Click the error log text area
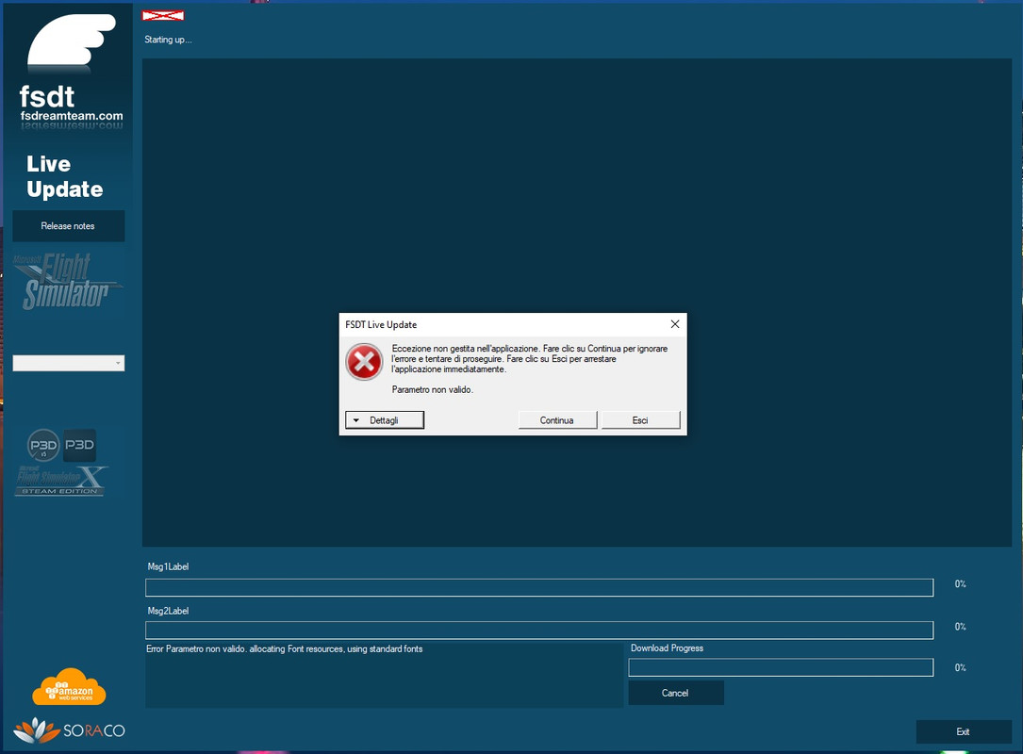 [x=385, y=675]
